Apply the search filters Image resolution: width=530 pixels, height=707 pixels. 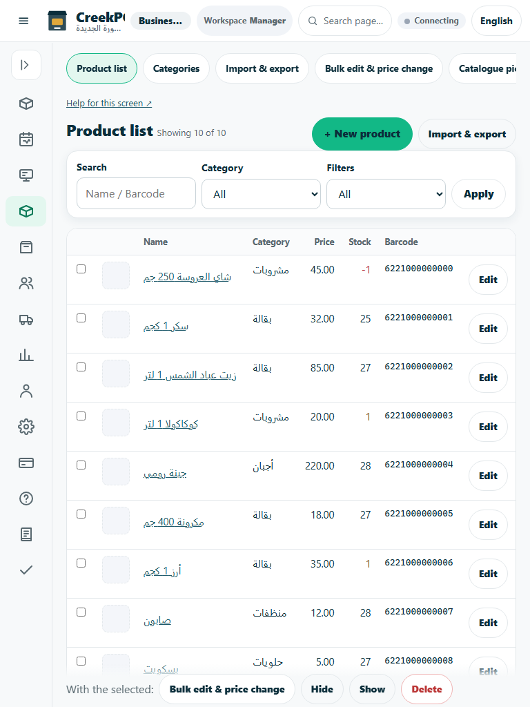(x=479, y=194)
